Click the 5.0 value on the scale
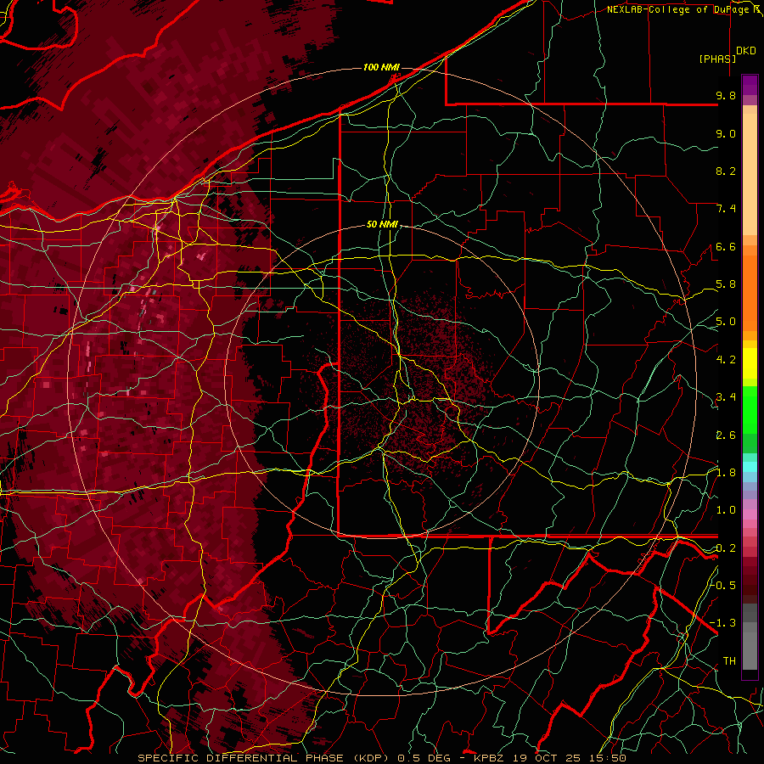Screen dimensions: 764x764 (726, 322)
